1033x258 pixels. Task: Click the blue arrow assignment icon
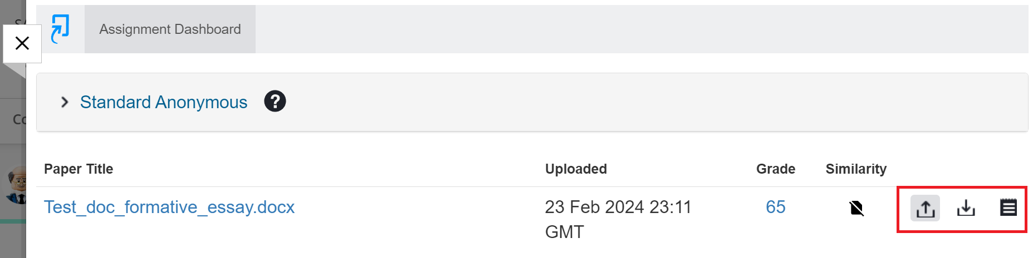60,29
